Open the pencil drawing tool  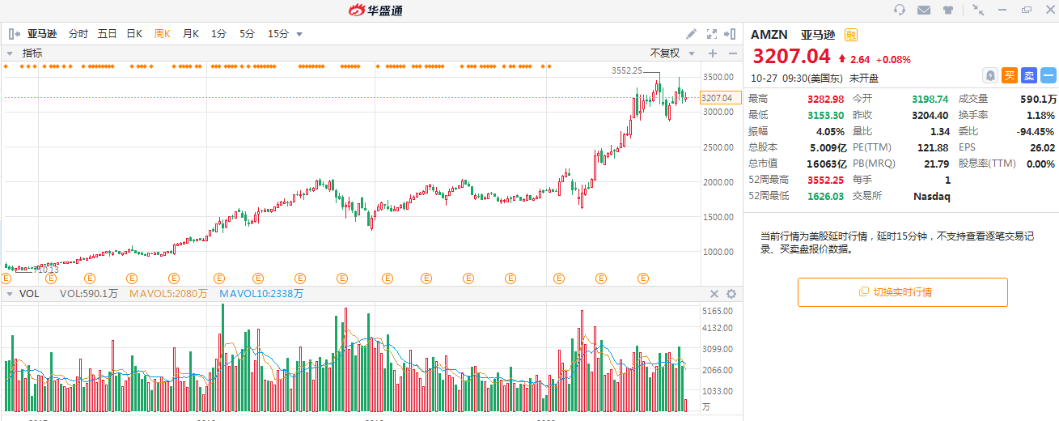(x=691, y=34)
